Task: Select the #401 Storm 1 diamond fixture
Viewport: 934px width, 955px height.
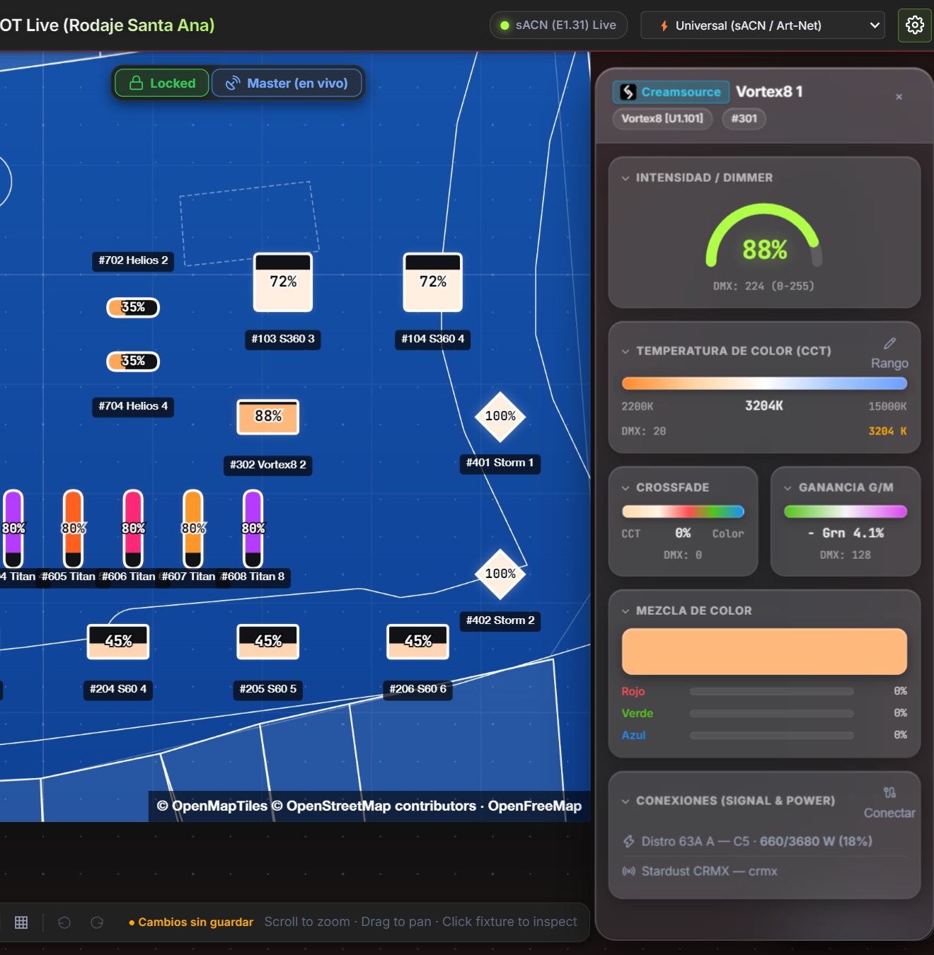Action: (500, 417)
